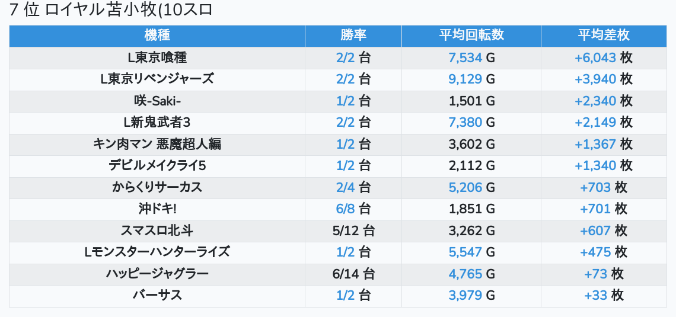This screenshot has height=317, width=676.
Task: Click the 7位 ロイヤル苫小牧 heading
Action: tap(111, 10)
